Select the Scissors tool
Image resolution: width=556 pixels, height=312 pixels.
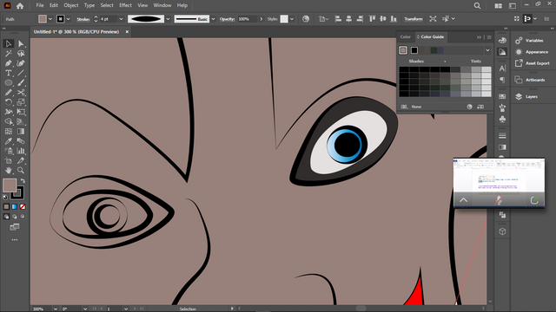click(x=21, y=93)
